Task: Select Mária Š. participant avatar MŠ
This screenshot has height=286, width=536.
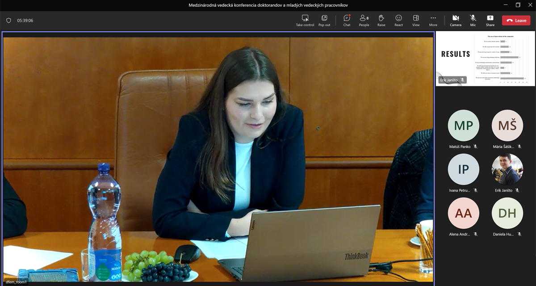Action: pyautogui.click(x=507, y=126)
